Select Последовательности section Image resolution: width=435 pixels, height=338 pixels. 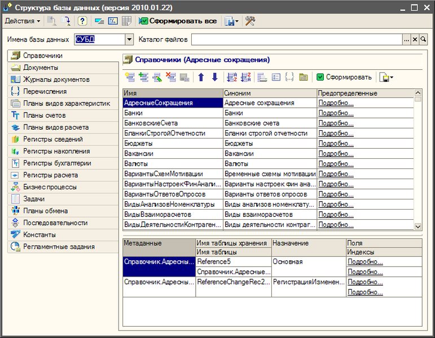tap(63, 223)
